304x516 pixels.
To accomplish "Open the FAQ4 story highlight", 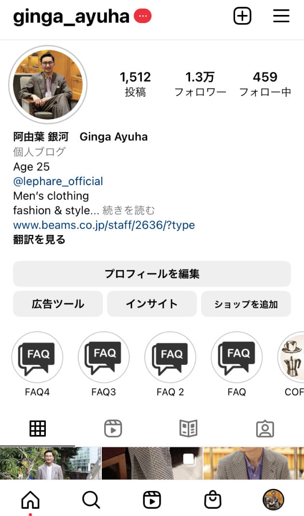I will tap(37, 357).
